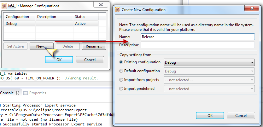
Task: Confirm Create New Configuration with OK
Action: click(210, 116)
